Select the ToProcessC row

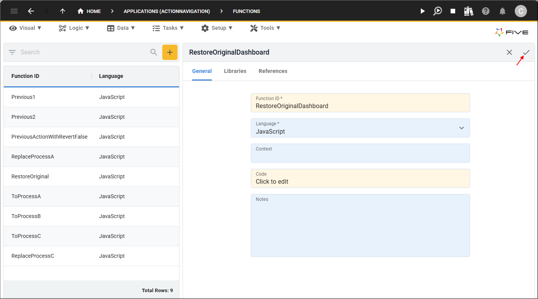tap(91, 236)
